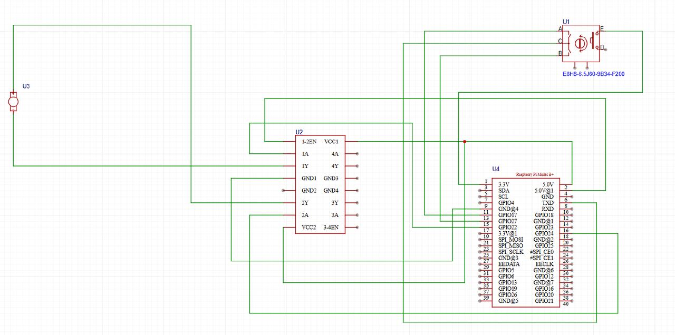This screenshot has width=675, height=335.
Task: Click the 1A pin label on U2
Action: (305, 154)
